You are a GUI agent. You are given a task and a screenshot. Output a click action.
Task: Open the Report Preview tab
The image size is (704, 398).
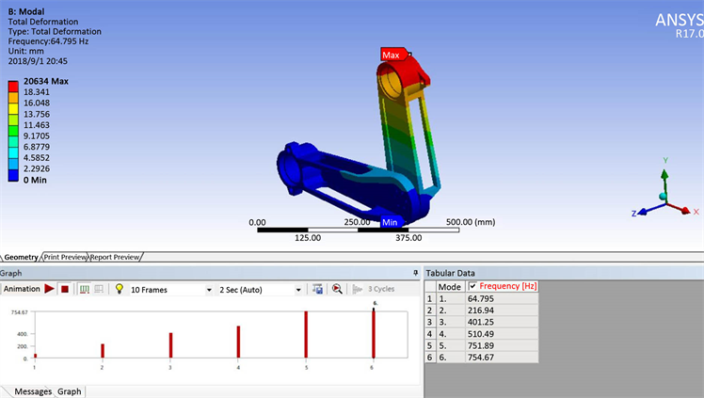pyautogui.click(x=116, y=257)
